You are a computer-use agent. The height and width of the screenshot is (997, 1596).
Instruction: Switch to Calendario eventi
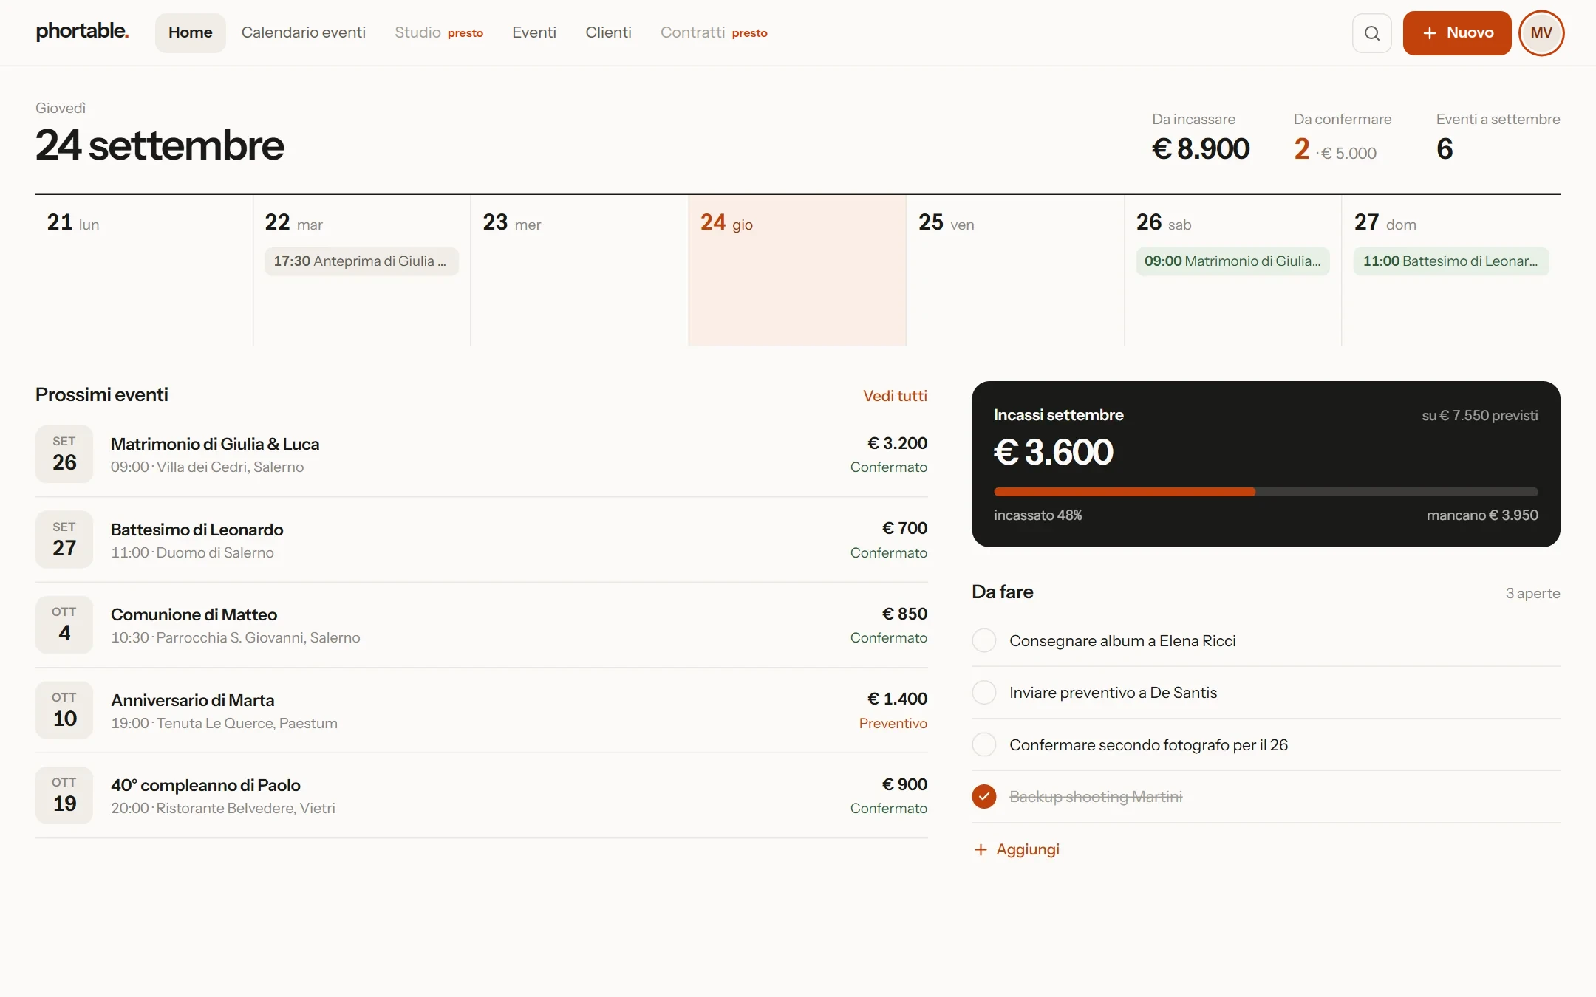[303, 33]
